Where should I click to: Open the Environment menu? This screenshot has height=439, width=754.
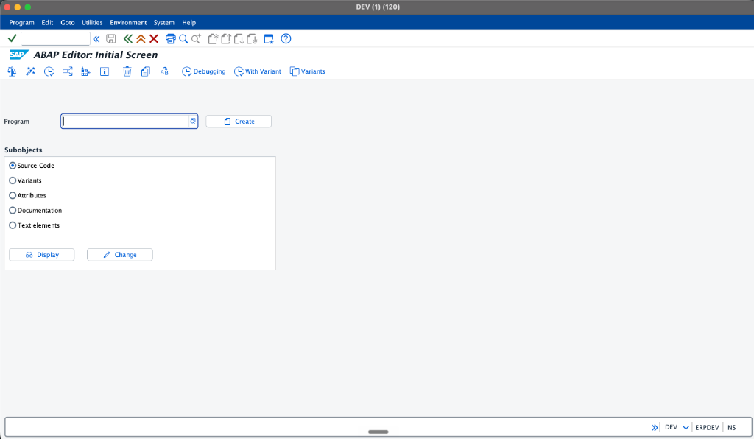[x=128, y=23]
